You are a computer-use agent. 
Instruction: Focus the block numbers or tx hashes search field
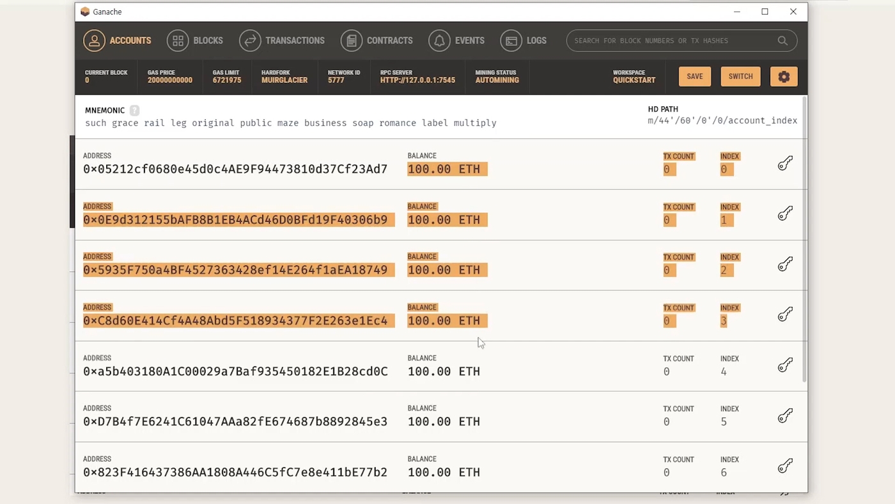tap(681, 40)
